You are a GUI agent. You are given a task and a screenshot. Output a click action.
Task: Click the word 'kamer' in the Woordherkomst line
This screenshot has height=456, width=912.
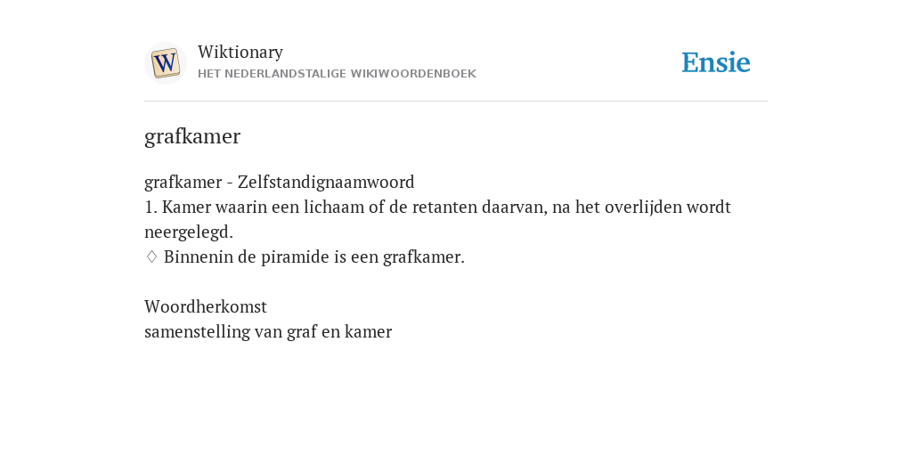368,332
